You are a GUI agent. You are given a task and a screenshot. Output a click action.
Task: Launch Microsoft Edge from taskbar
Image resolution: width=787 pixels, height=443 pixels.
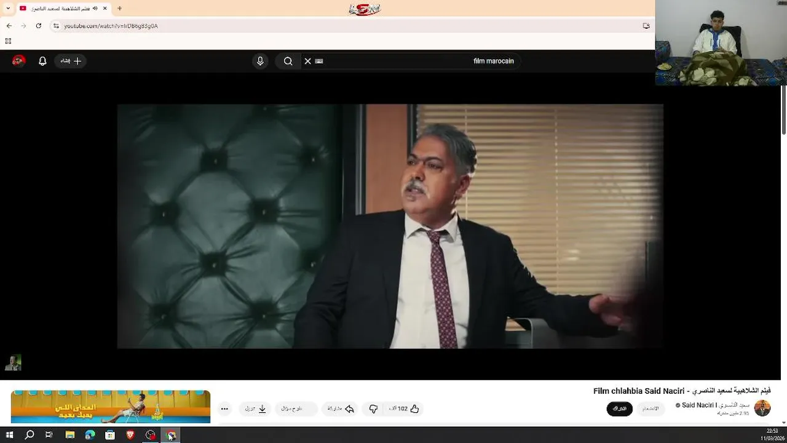tap(90, 435)
